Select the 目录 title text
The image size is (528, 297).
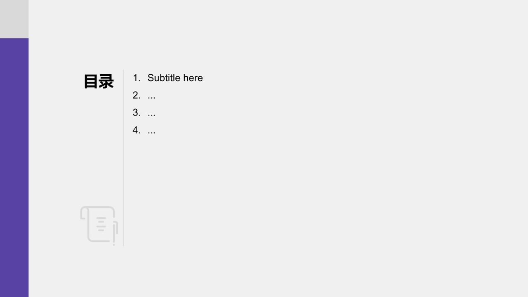point(99,82)
